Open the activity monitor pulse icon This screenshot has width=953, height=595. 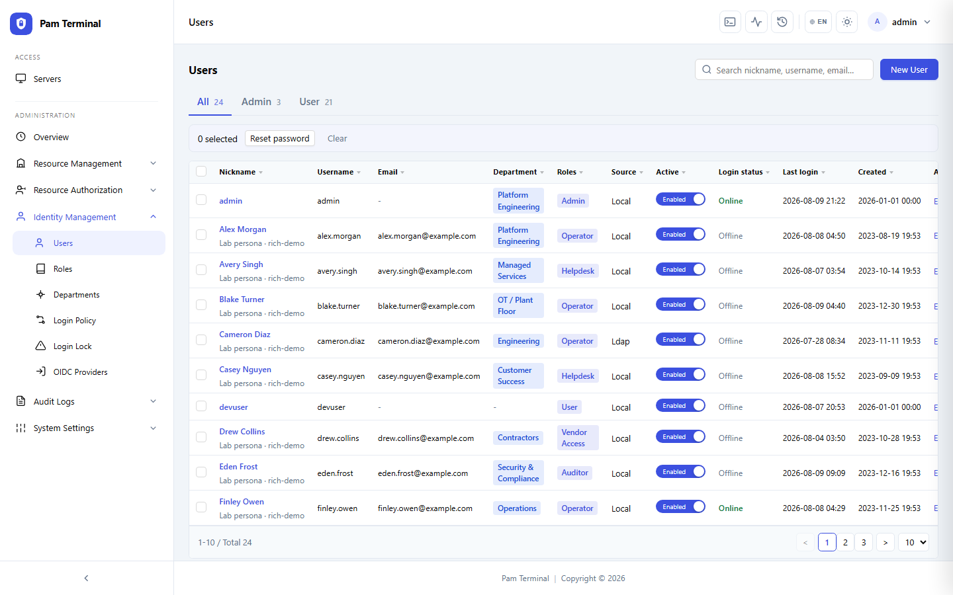click(x=756, y=22)
